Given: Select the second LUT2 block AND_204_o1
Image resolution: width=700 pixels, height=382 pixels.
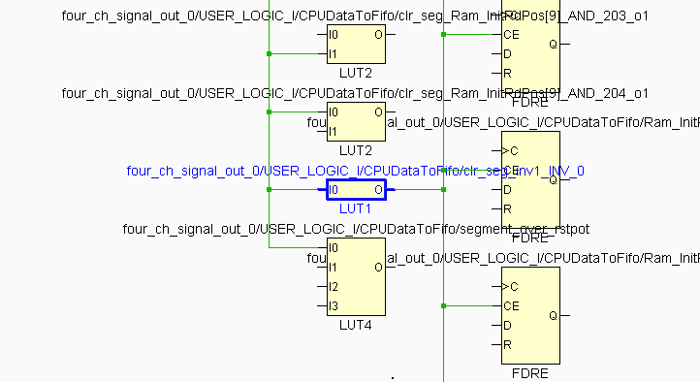Looking at the screenshot, I should coord(356,122).
